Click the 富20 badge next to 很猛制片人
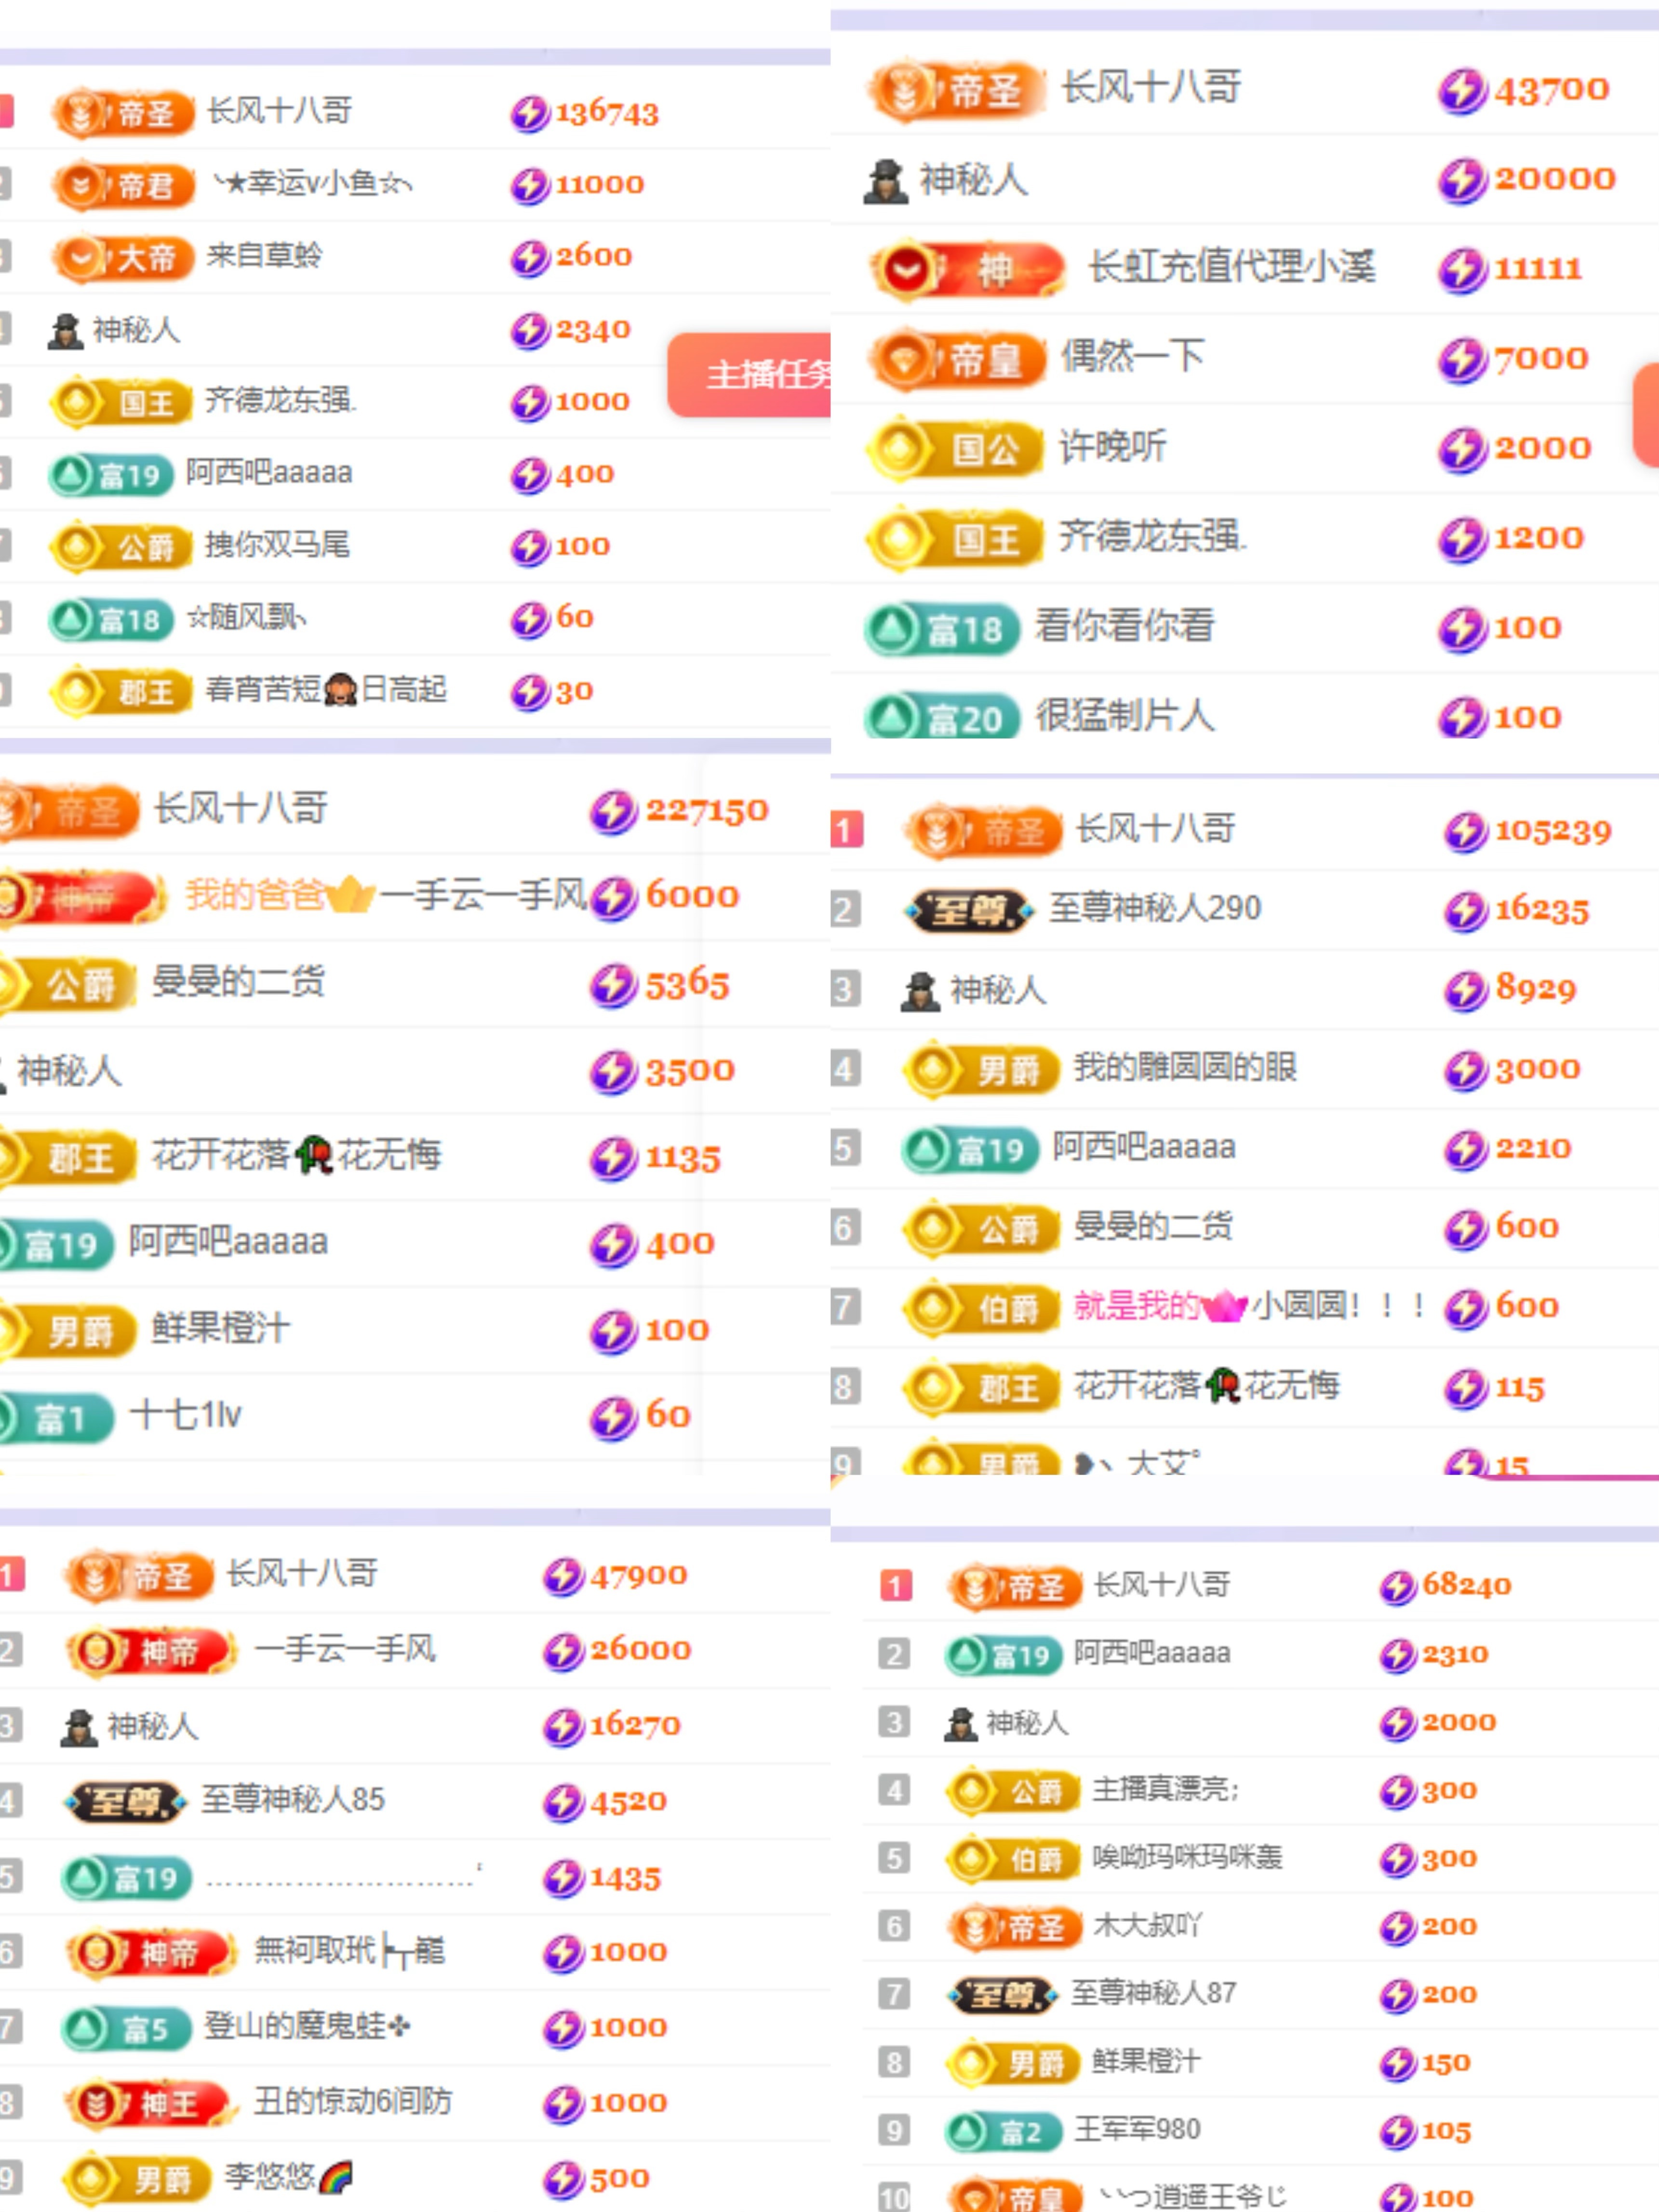The height and width of the screenshot is (2212, 1659). click(x=943, y=717)
